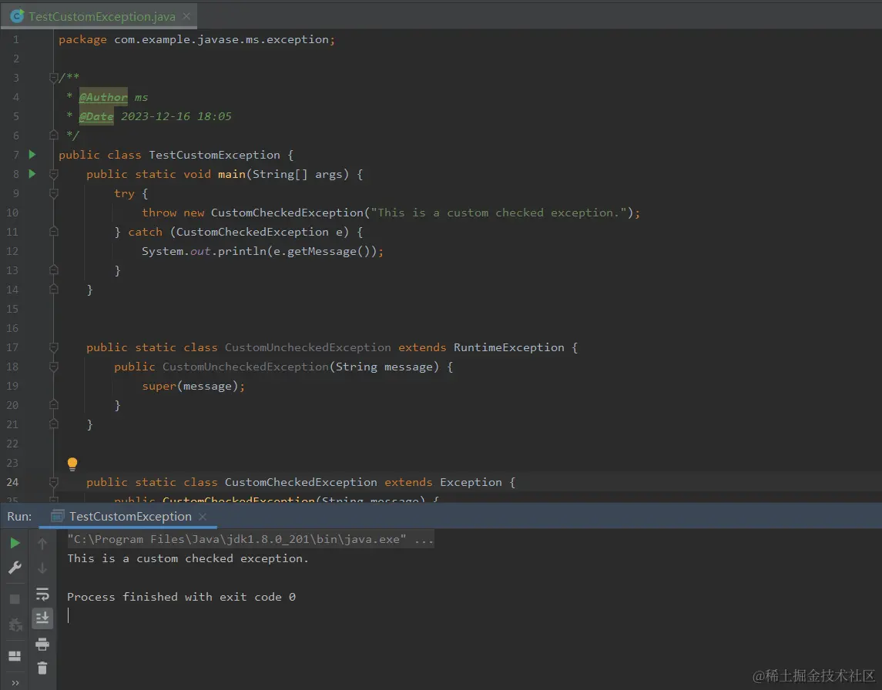Click the catch keyword on line 11

[145, 232]
